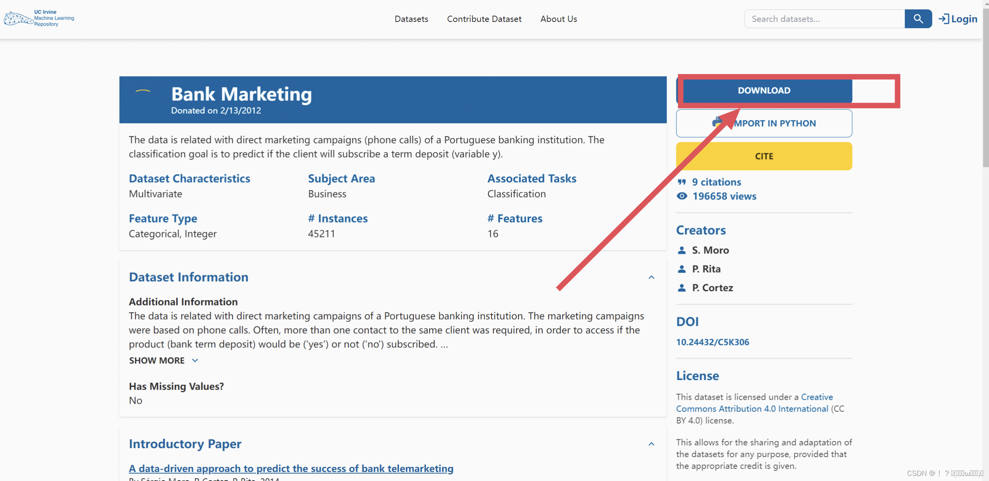Click the Login link
The height and width of the screenshot is (481, 989).
tap(958, 19)
